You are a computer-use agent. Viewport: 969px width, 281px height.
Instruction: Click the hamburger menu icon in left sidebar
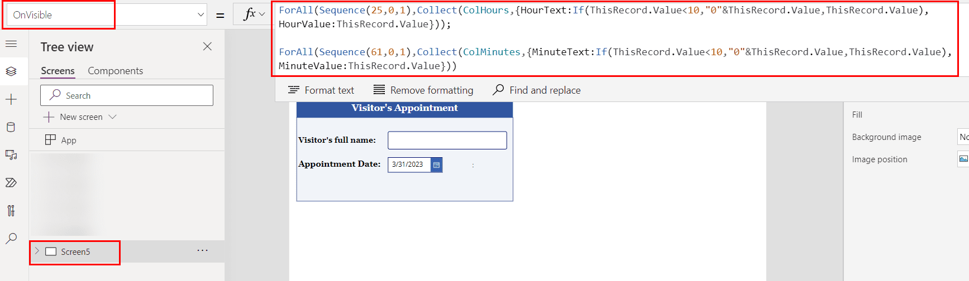click(x=11, y=44)
